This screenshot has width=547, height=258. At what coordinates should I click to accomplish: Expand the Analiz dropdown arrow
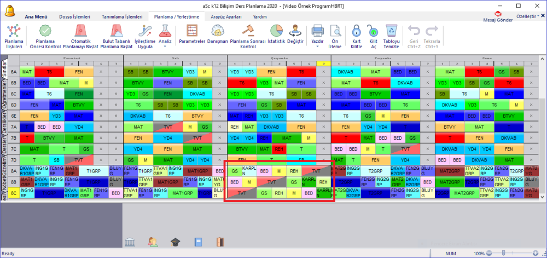coord(165,46)
